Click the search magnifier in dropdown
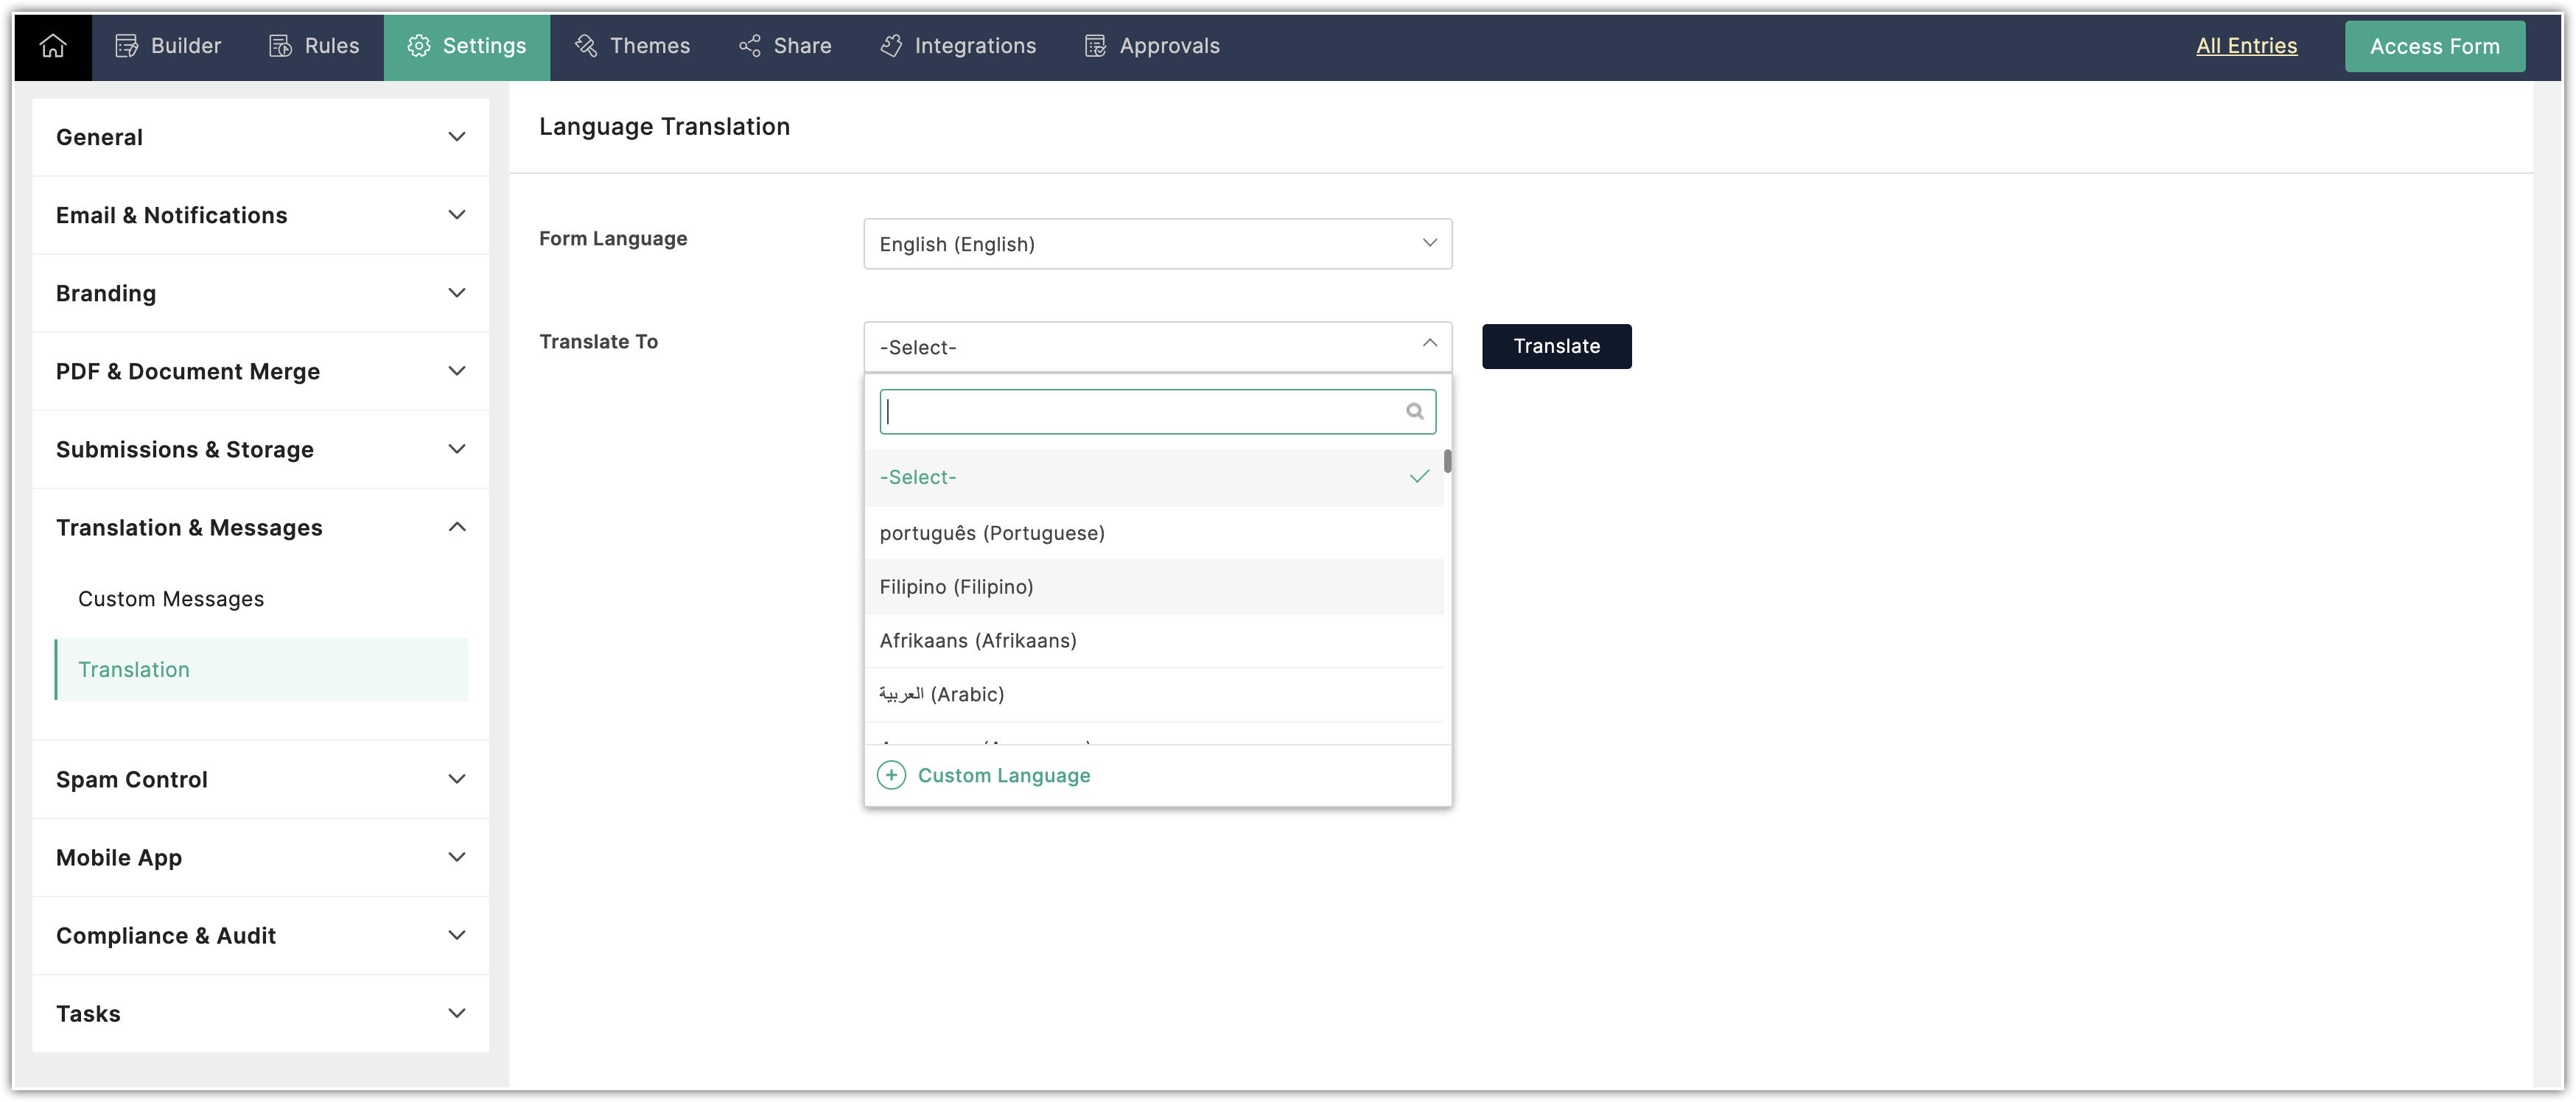Image resolution: width=2576 pixels, height=1102 pixels. click(x=1414, y=411)
